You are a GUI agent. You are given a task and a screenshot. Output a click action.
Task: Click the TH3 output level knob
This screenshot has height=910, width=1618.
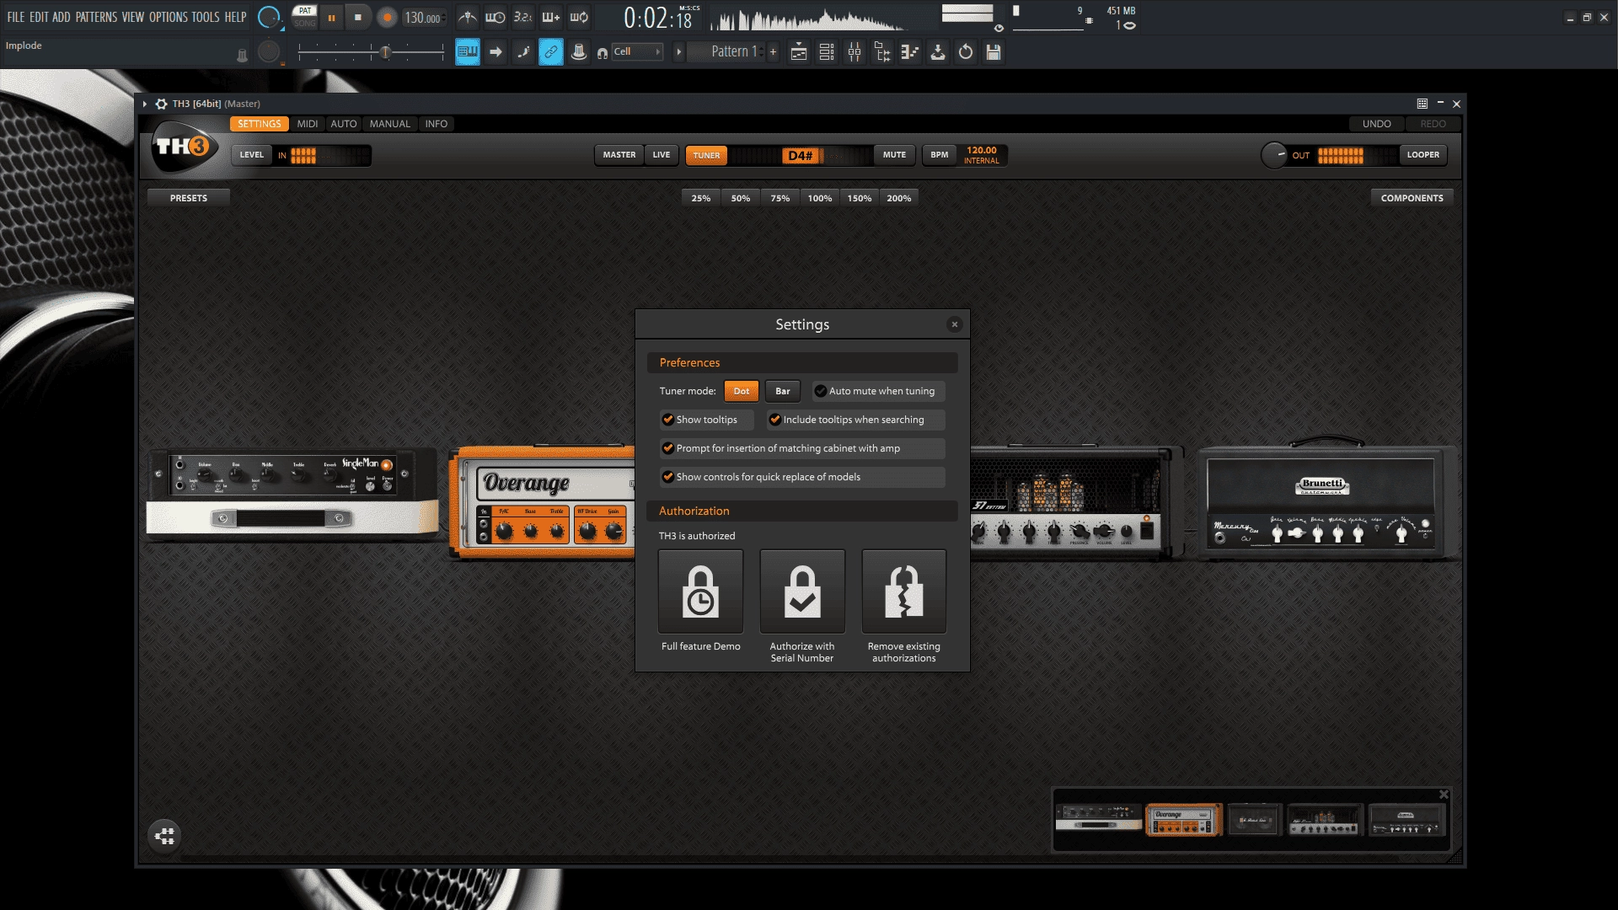pyautogui.click(x=1273, y=155)
